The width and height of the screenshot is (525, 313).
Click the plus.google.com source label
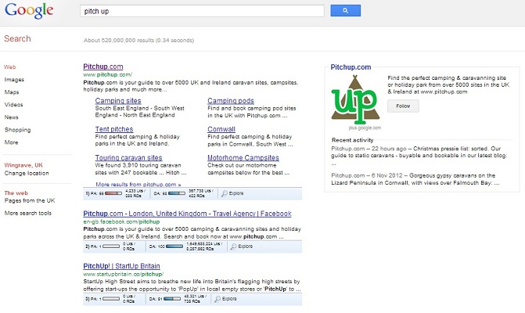365,128
